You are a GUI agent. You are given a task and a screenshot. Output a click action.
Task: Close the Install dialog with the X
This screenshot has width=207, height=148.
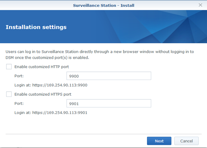(x=200, y=5)
